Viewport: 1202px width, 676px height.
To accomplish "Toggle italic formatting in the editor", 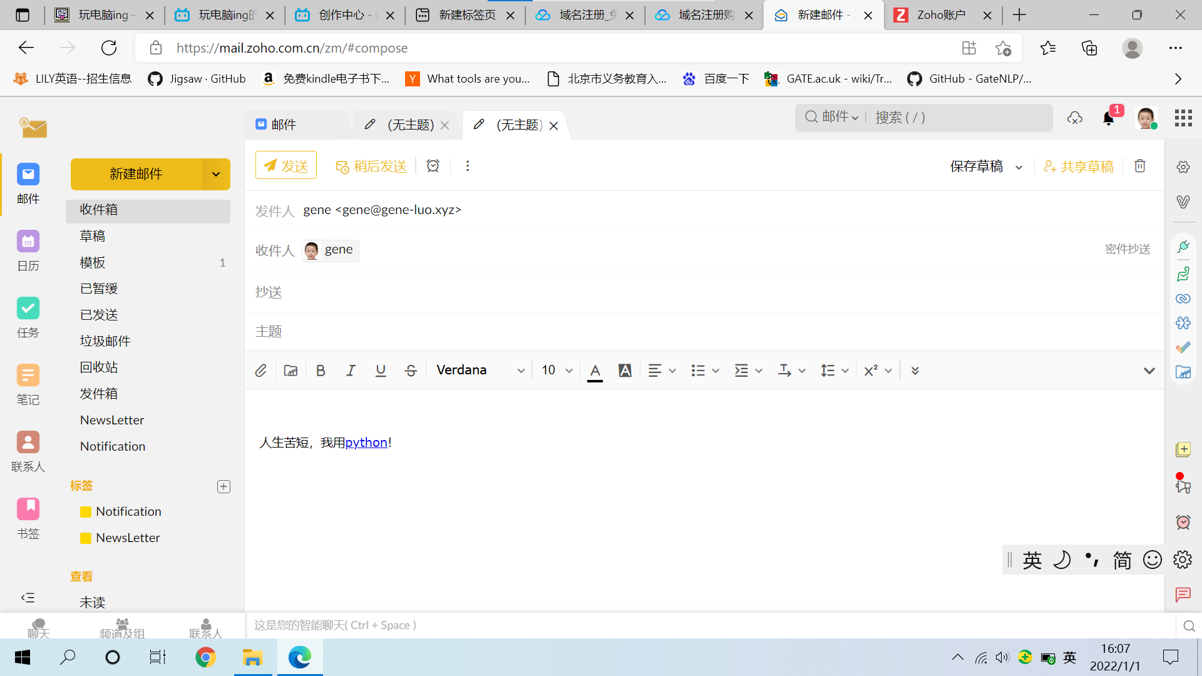I will (351, 370).
